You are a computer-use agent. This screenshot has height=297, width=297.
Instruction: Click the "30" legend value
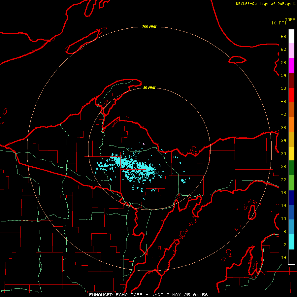[283, 153]
